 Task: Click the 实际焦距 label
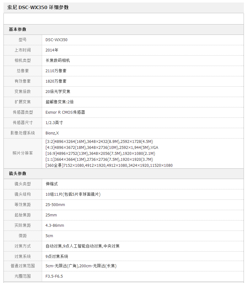click(23, 226)
